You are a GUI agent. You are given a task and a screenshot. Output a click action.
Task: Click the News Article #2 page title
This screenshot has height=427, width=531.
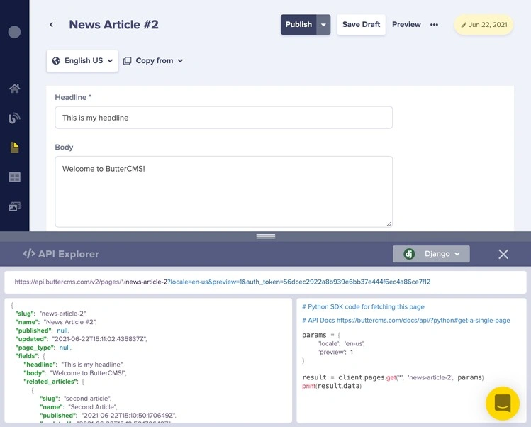(113, 24)
